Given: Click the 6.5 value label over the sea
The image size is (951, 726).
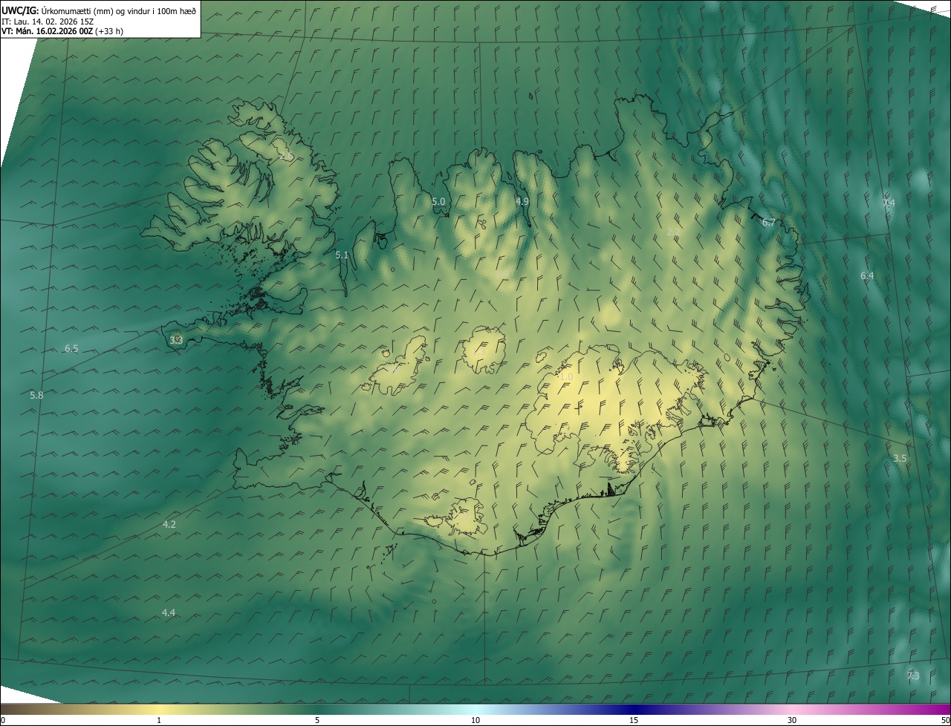Looking at the screenshot, I should (71, 348).
